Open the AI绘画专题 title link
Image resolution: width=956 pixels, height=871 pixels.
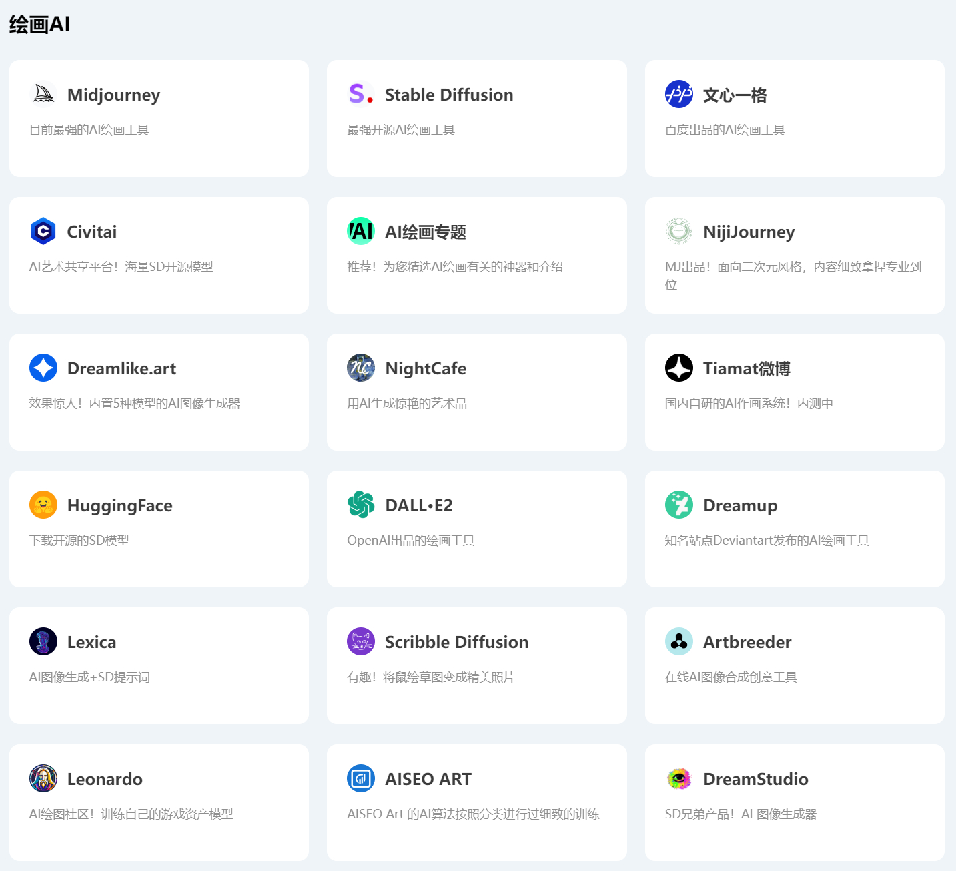point(426,232)
